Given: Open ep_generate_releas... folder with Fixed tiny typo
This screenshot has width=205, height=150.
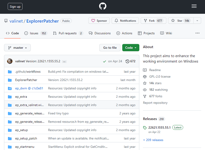Looking at the screenshot, I should pyautogui.click(x=30, y=113).
